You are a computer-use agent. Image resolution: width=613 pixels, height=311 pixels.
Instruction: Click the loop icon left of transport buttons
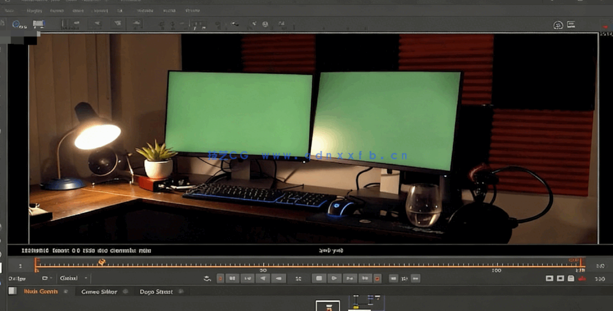[207, 278]
